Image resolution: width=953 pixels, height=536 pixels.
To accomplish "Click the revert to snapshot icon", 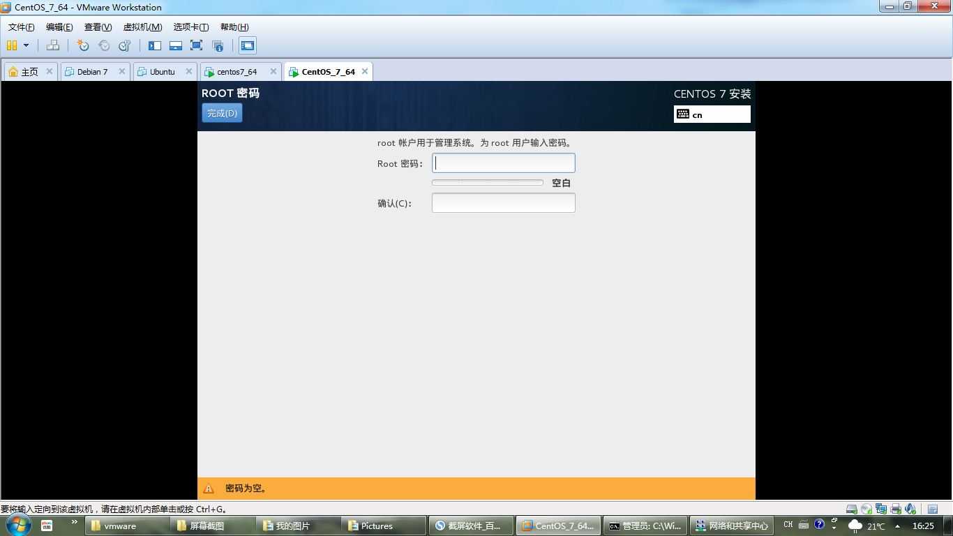I will [104, 45].
